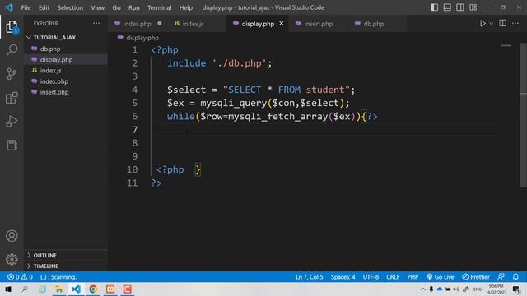The image size is (527, 296).
Task: Open errors and warnings in status bar
Action: point(20,277)
